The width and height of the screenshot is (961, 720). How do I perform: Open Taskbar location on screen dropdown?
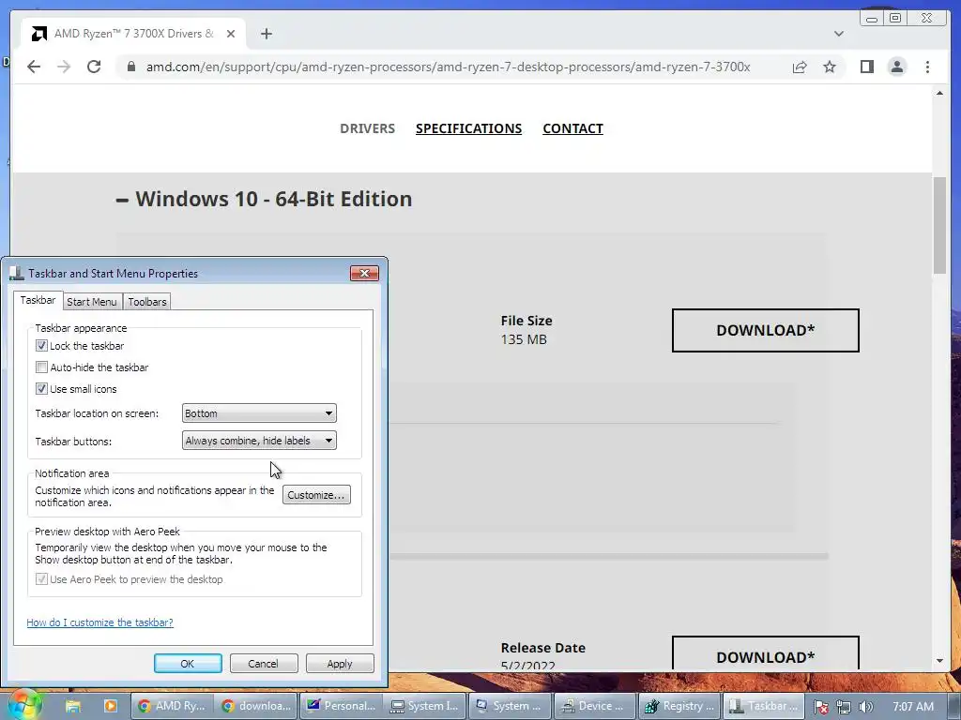[259, 413]
